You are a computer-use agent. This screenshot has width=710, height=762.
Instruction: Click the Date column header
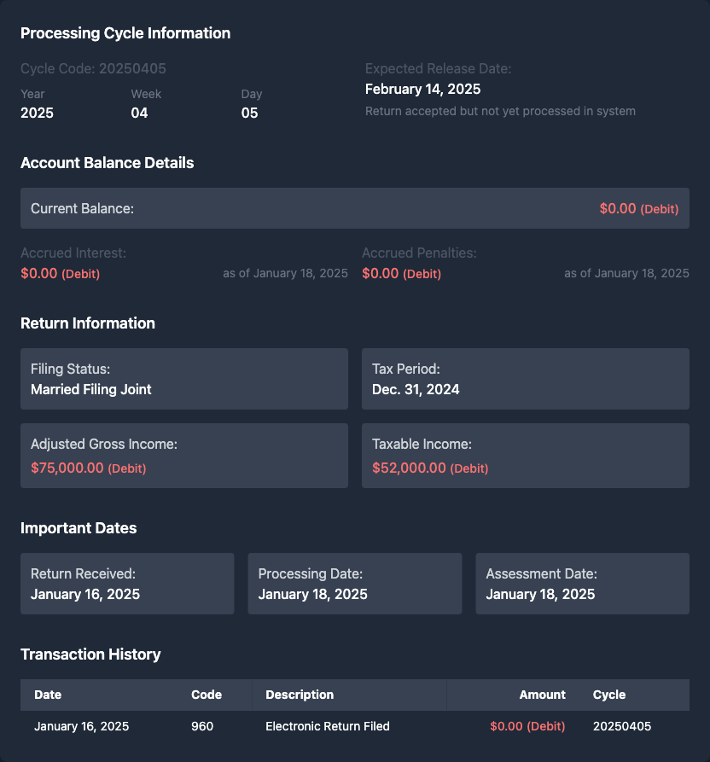[x=48, y=695]
